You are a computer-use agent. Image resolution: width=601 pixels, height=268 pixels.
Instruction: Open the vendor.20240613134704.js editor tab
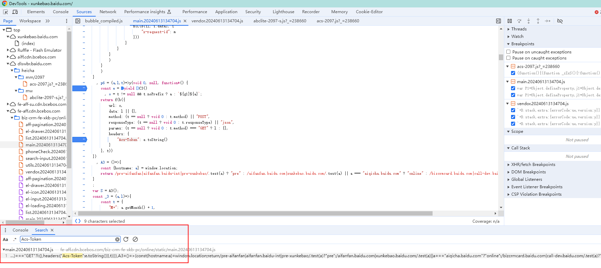[217, 21]
